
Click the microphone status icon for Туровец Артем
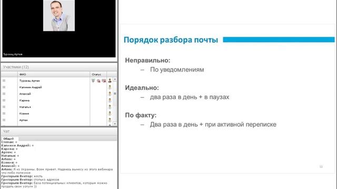coord(93,80)
